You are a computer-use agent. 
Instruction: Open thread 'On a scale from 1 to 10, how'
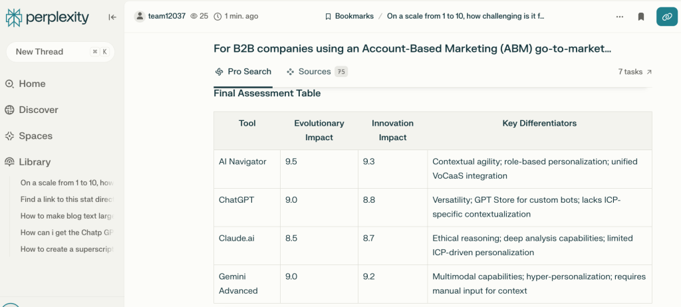67,182
